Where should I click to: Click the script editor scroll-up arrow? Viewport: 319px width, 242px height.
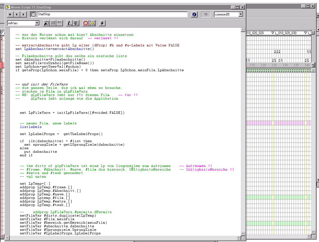pos(243,30)
